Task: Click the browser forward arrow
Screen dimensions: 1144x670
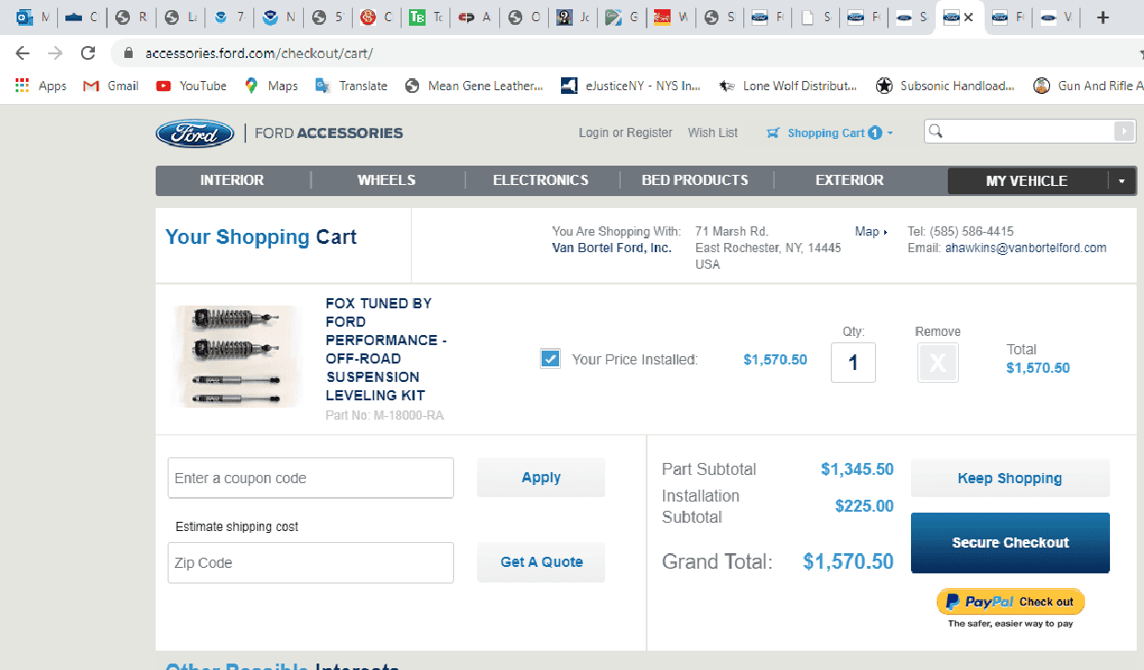Action: [55, 53]
